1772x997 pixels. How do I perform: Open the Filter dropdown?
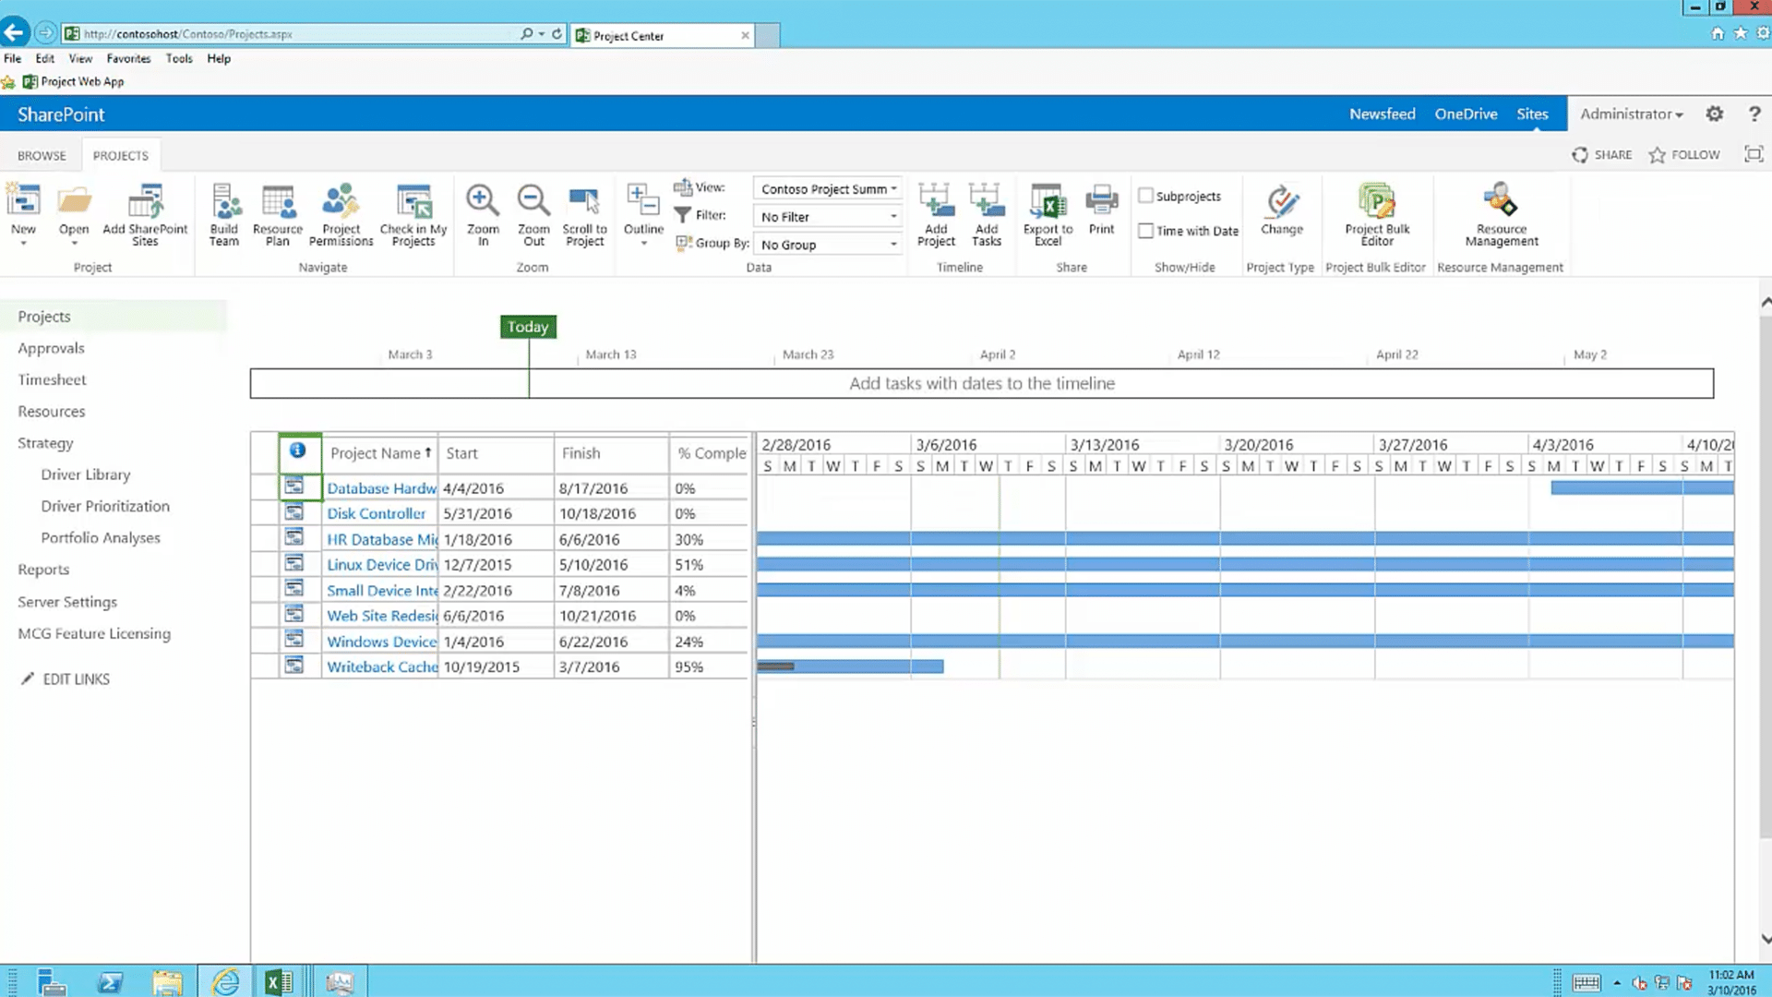click(828, 216)
